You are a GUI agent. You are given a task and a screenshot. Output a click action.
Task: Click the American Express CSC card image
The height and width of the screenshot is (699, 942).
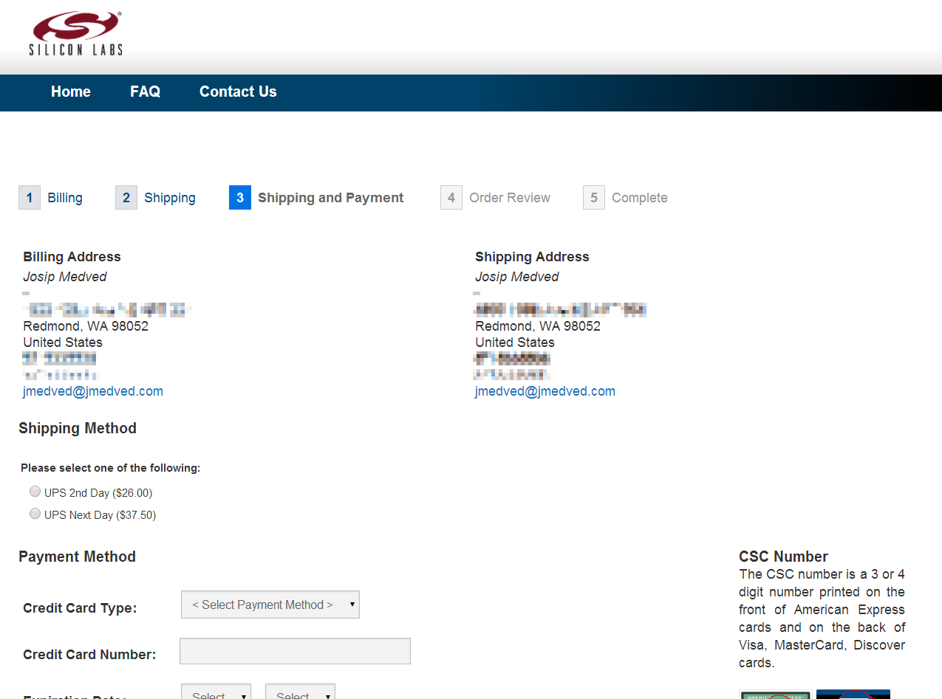775,694
